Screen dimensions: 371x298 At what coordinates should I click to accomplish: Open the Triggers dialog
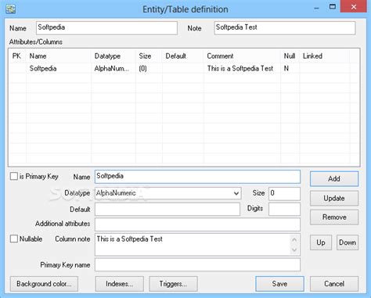173,284
